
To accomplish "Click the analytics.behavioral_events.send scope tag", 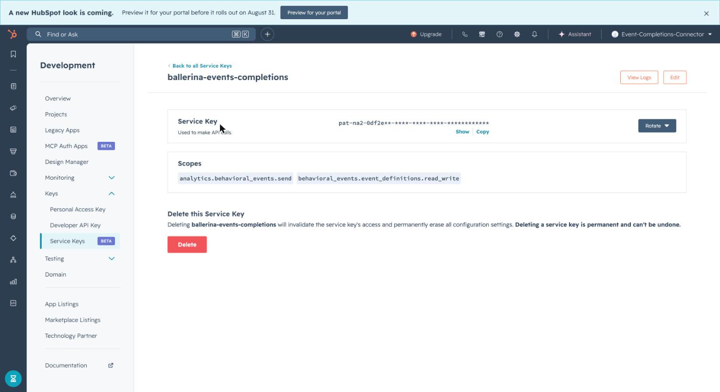I will [x=235, y=178].
